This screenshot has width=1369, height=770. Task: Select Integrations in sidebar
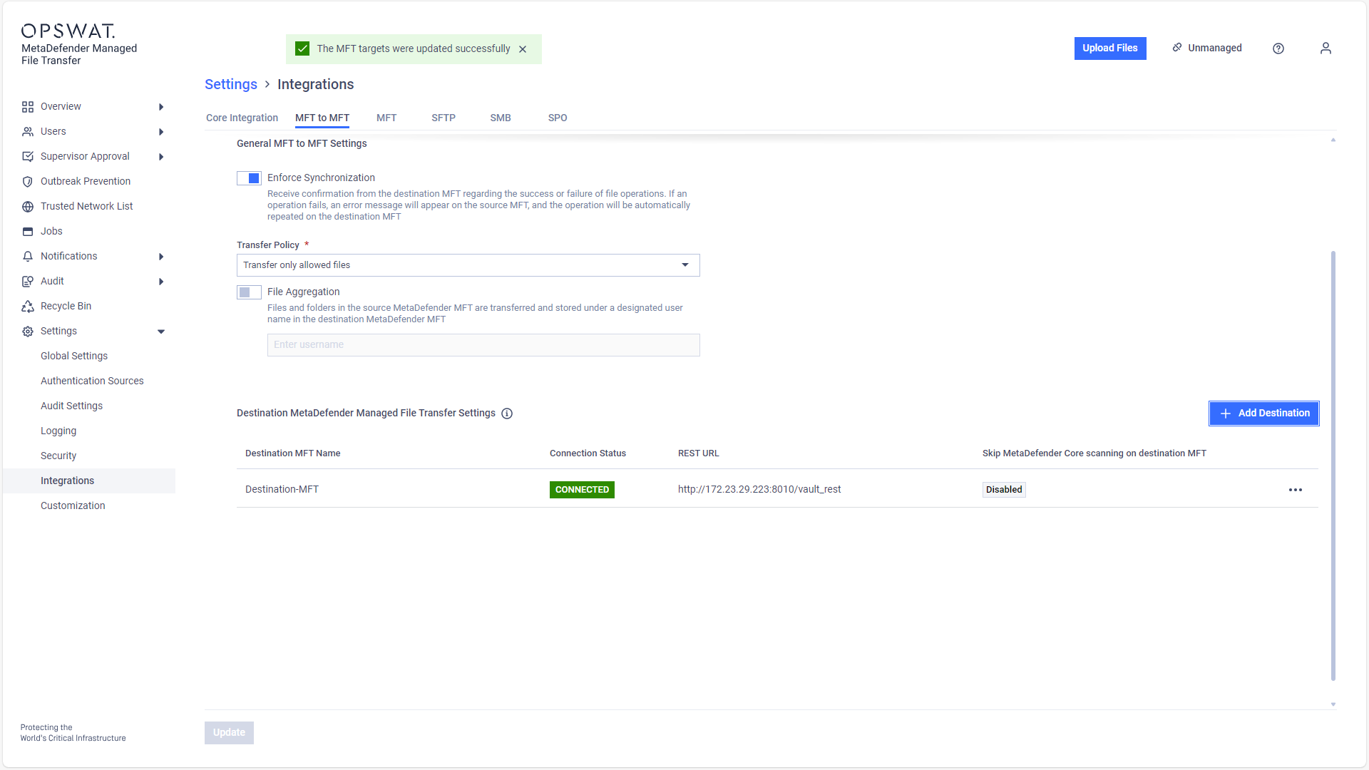(89, 481)
